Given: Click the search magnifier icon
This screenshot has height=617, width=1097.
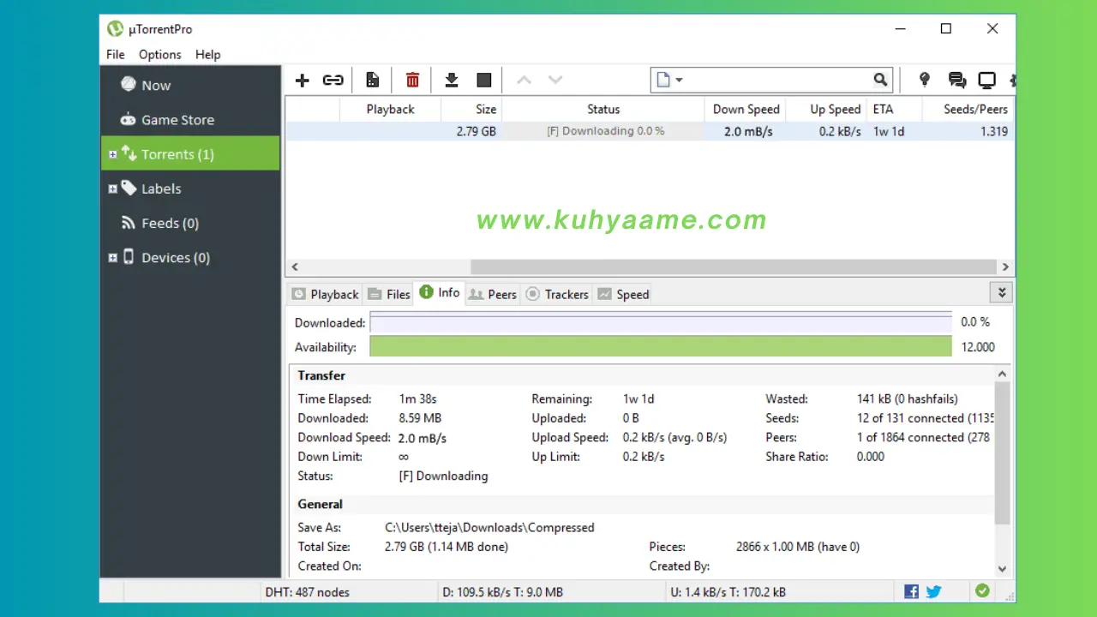Looking at the screenshot, I should 880,80.
